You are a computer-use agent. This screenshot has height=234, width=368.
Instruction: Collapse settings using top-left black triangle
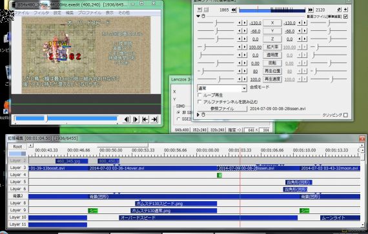(198, 16)
